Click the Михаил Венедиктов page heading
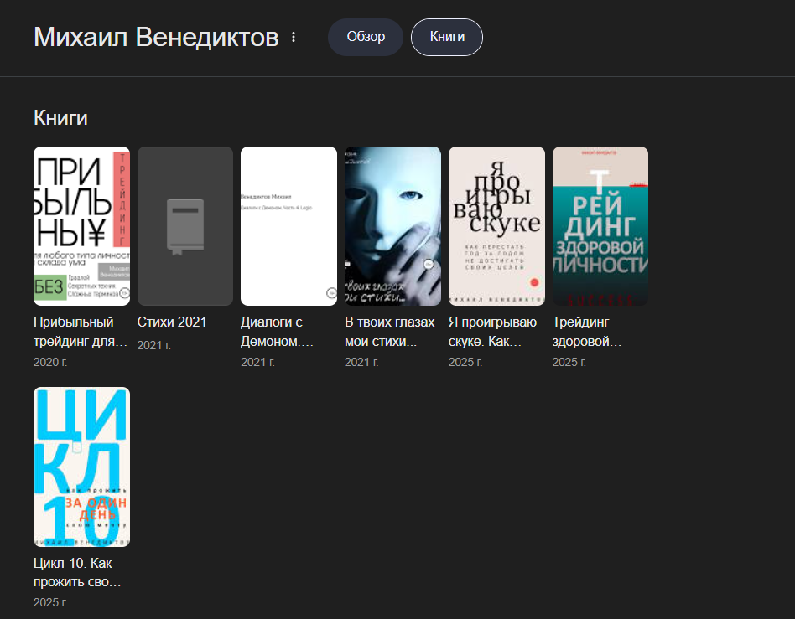 tap(156, 38)
